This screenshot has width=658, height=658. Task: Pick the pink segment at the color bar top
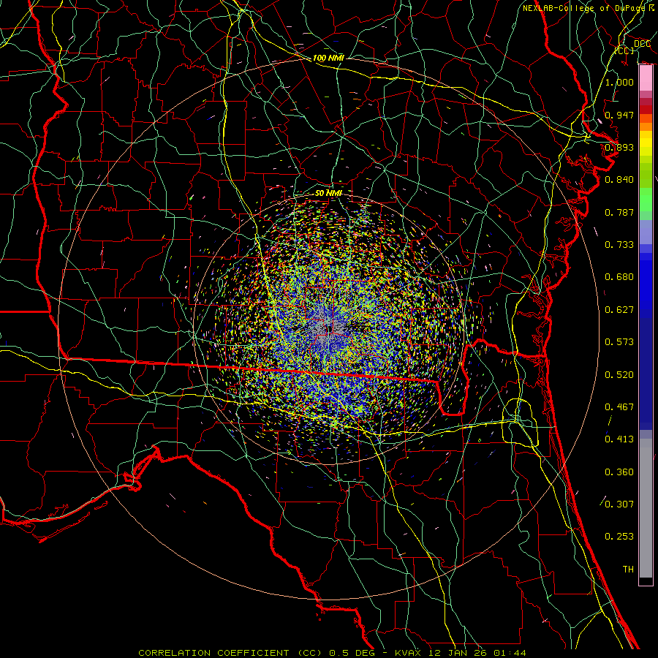coord(646,77)
